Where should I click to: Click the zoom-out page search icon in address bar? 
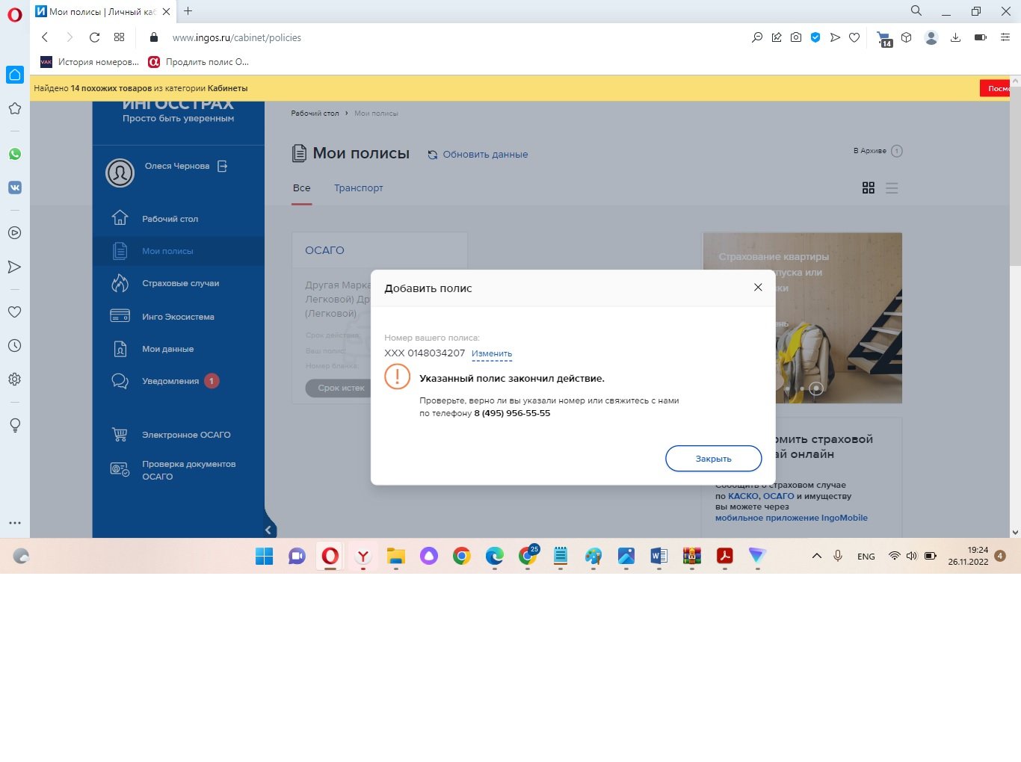[x=757, y=37]
